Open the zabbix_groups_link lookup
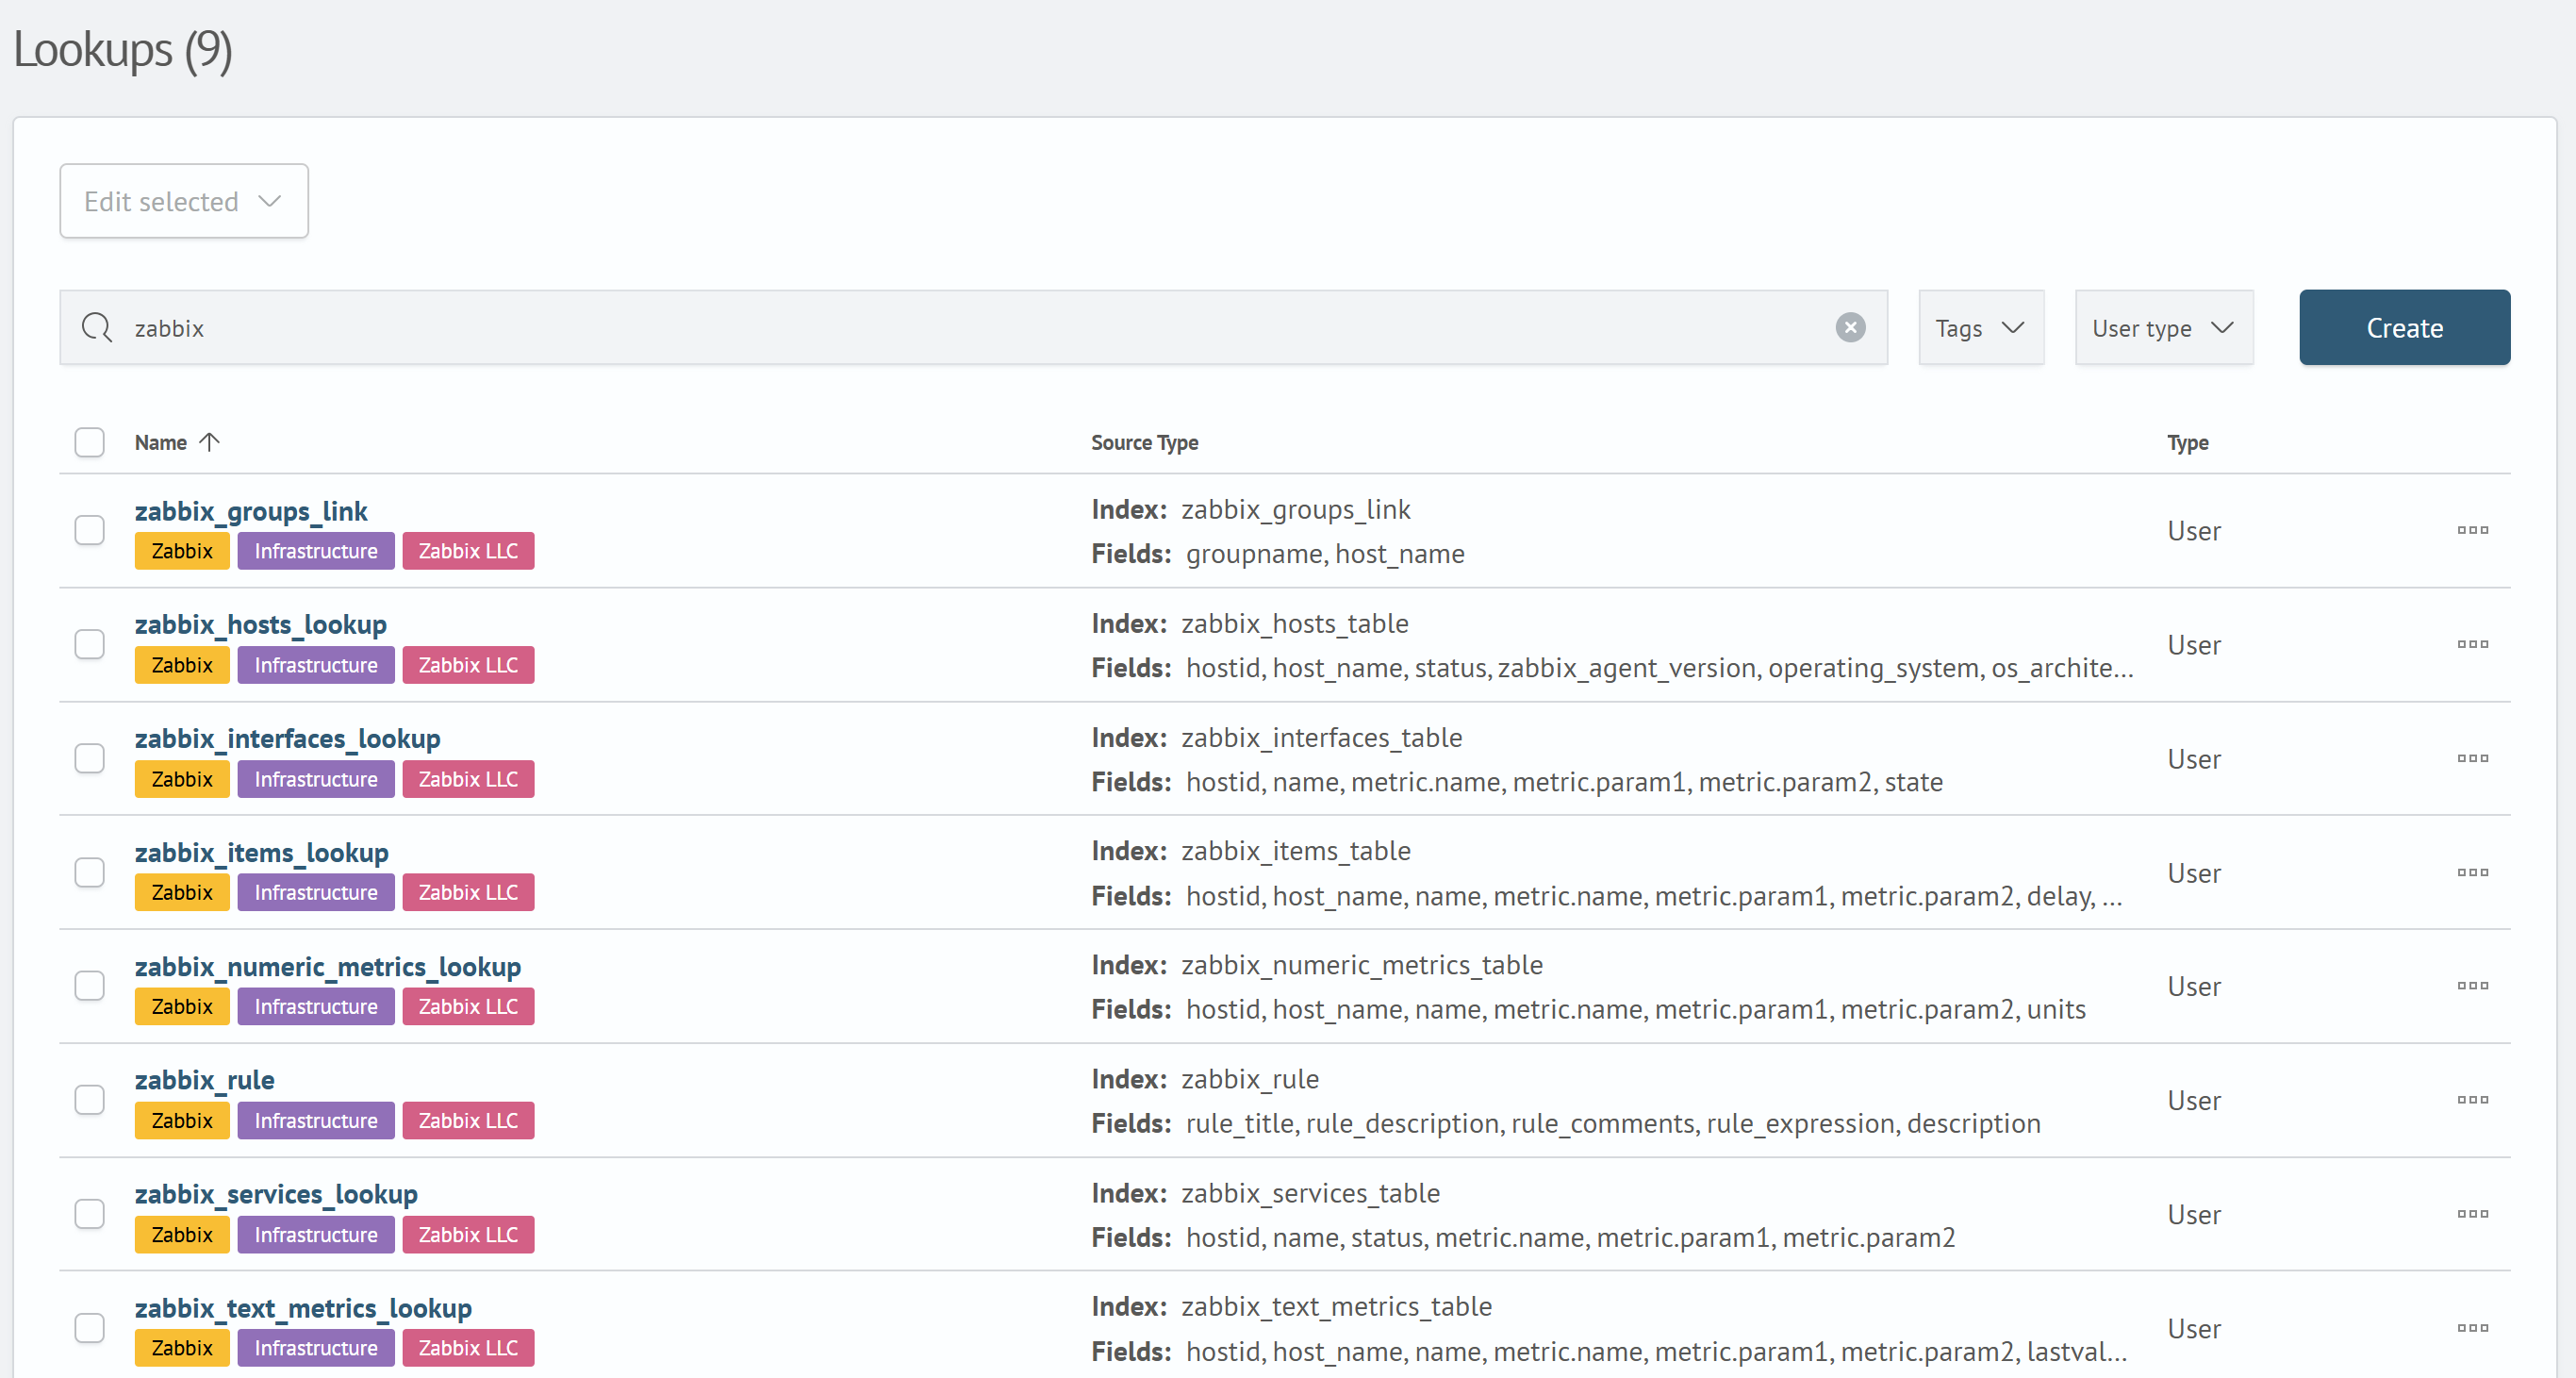The height and width of the screenshot is (1378, 2576). click(251, 511)
